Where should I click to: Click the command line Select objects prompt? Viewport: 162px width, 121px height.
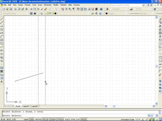click(x=12, y=115)
